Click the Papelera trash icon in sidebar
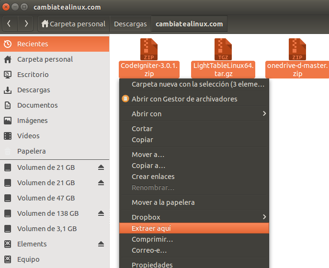 pyautogui.click(x=8, y=151)
